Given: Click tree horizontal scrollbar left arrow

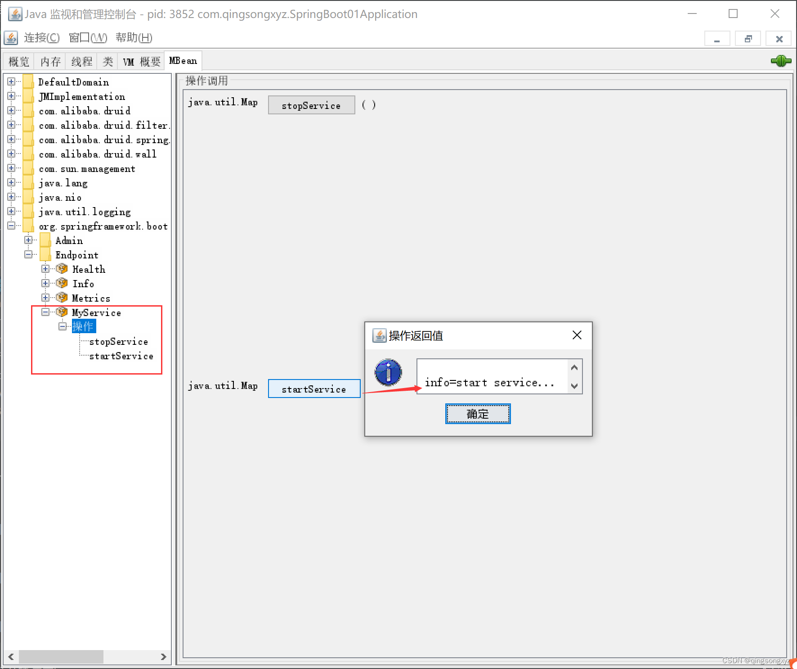Looking at the screenshot, I should pos(11,657).
